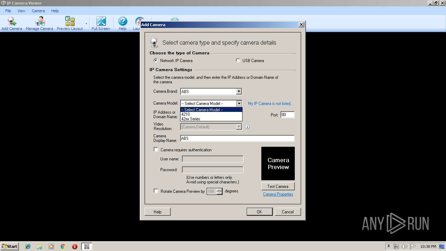Screen dimensions: 446x251
Task: Click 'My IP Camera is not listed' link
Action: click(270, 104)
